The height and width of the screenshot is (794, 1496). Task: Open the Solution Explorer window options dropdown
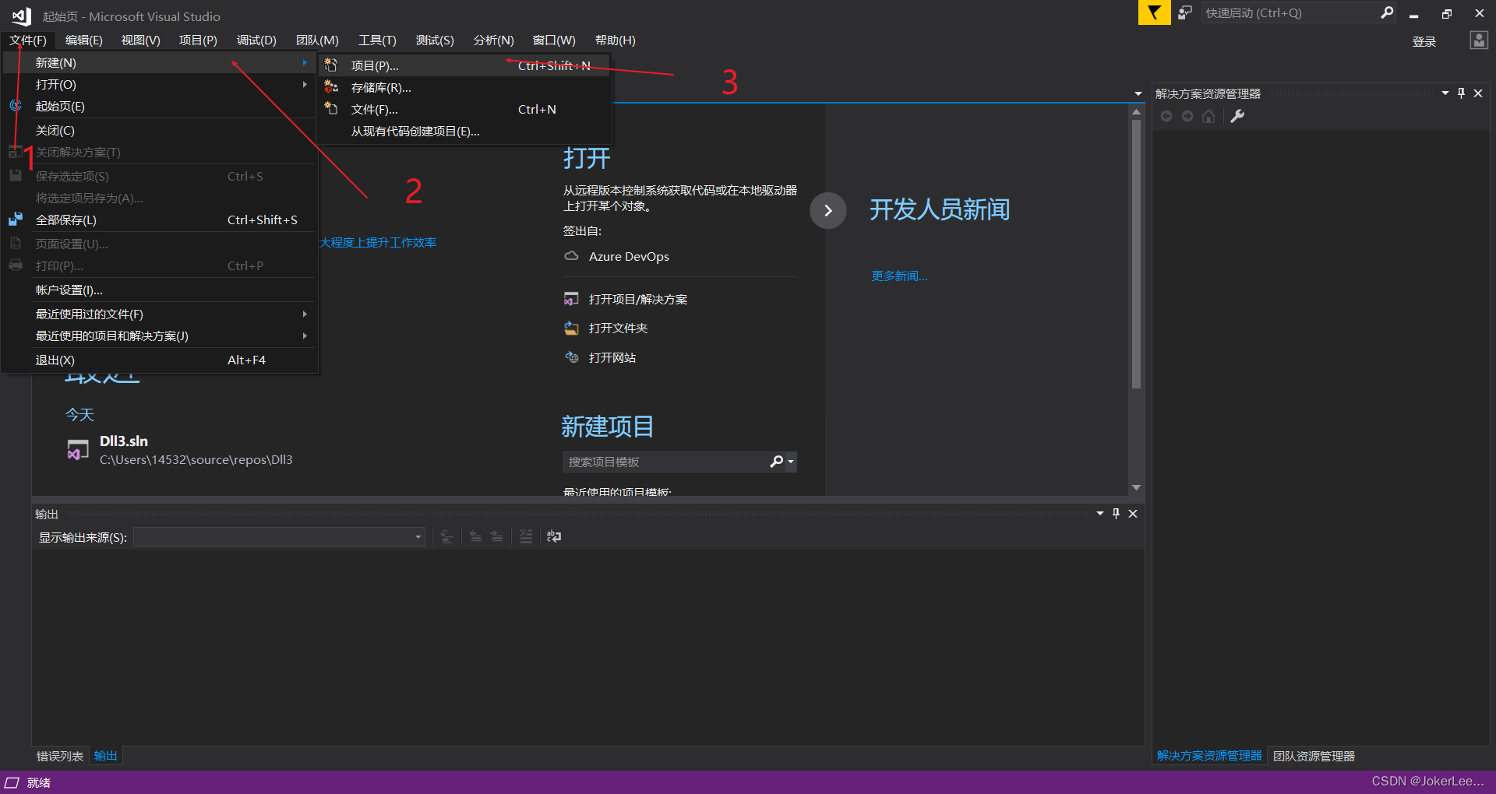(1445, 93)
